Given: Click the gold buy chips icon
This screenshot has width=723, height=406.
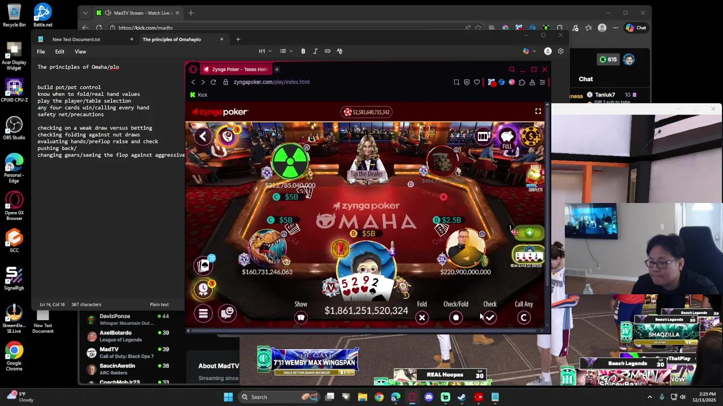Looking at the screenshot, I should 530,136.
